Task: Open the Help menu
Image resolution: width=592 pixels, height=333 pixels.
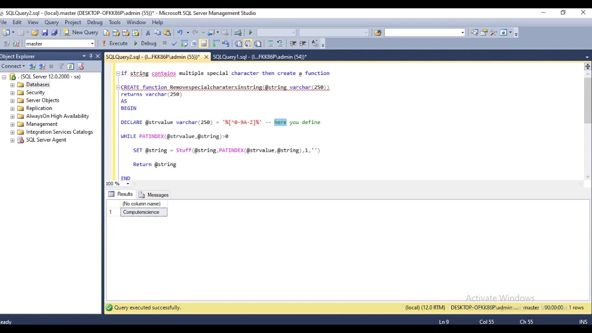Action: click(157, 22)
